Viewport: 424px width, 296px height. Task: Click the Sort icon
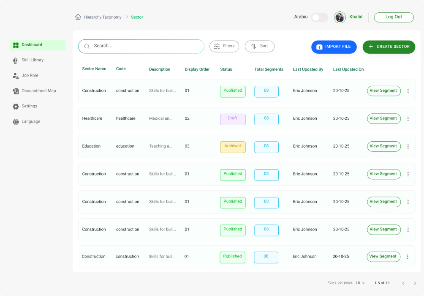coord(253,46)
